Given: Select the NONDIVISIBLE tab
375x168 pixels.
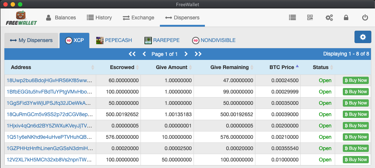Looking at the screenshot, I should (214, 40).
